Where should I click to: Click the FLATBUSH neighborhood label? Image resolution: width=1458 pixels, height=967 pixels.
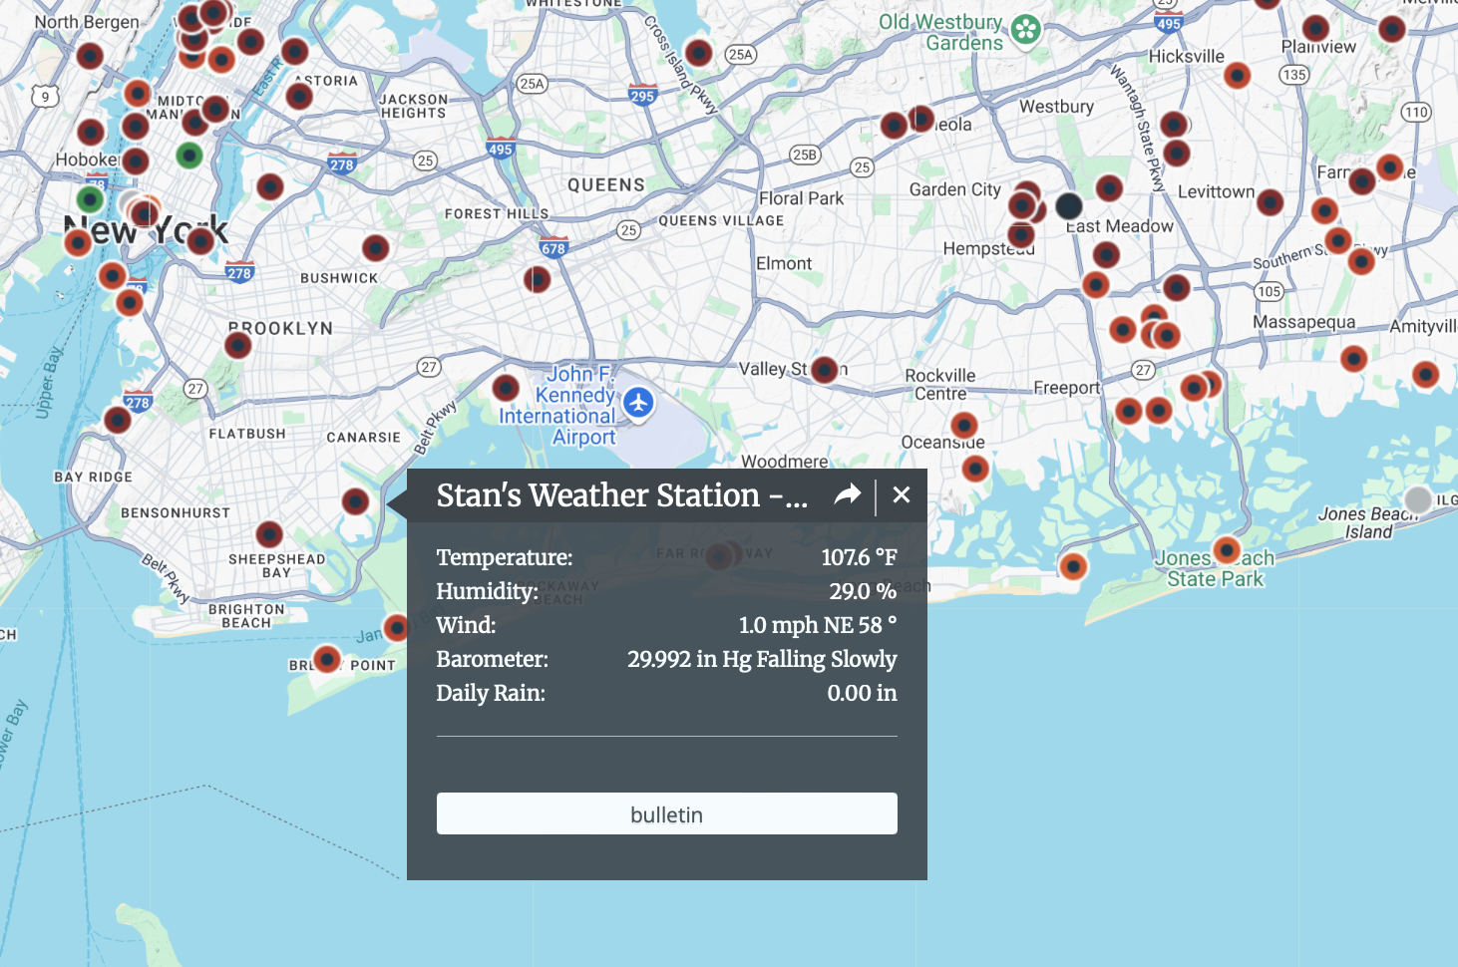point(247,434)
